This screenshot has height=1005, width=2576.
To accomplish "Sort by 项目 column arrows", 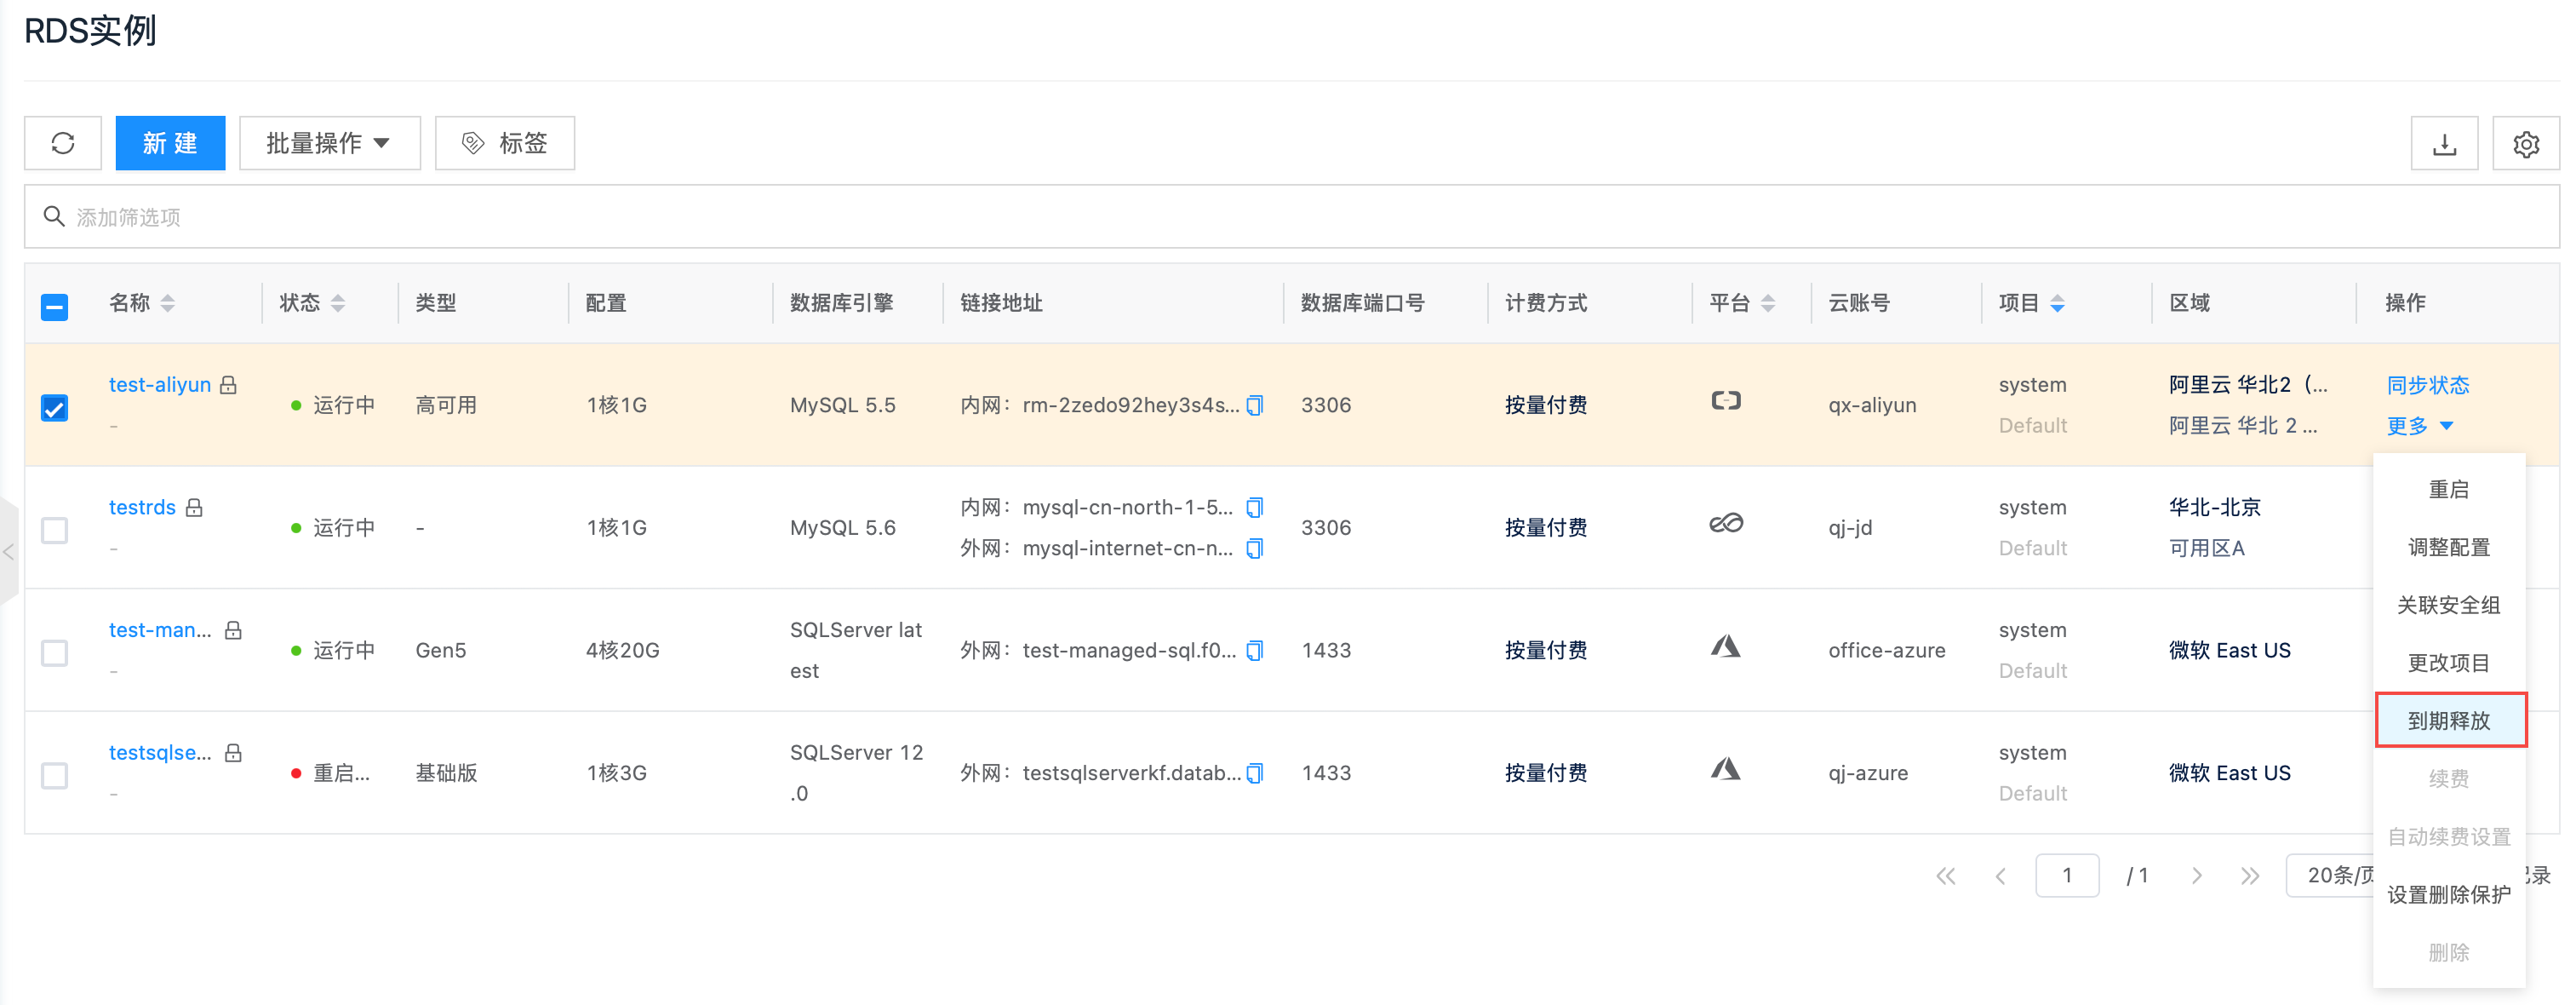I will [x=2057, y=303].
